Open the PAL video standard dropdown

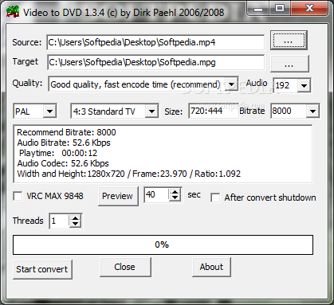pos(49,111)
